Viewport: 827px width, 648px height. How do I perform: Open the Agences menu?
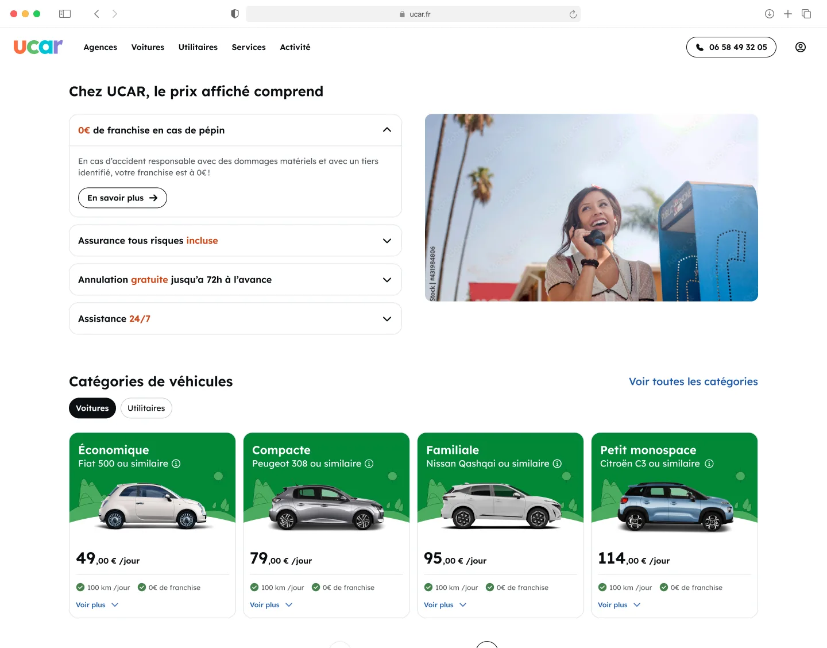[x=101, y=47]
